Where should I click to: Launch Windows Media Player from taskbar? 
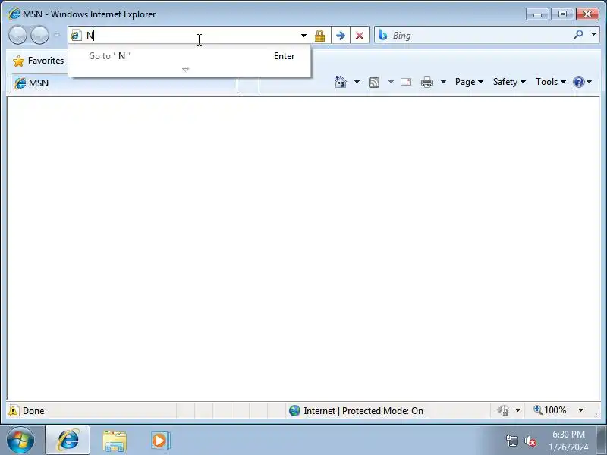coord(159,441)
